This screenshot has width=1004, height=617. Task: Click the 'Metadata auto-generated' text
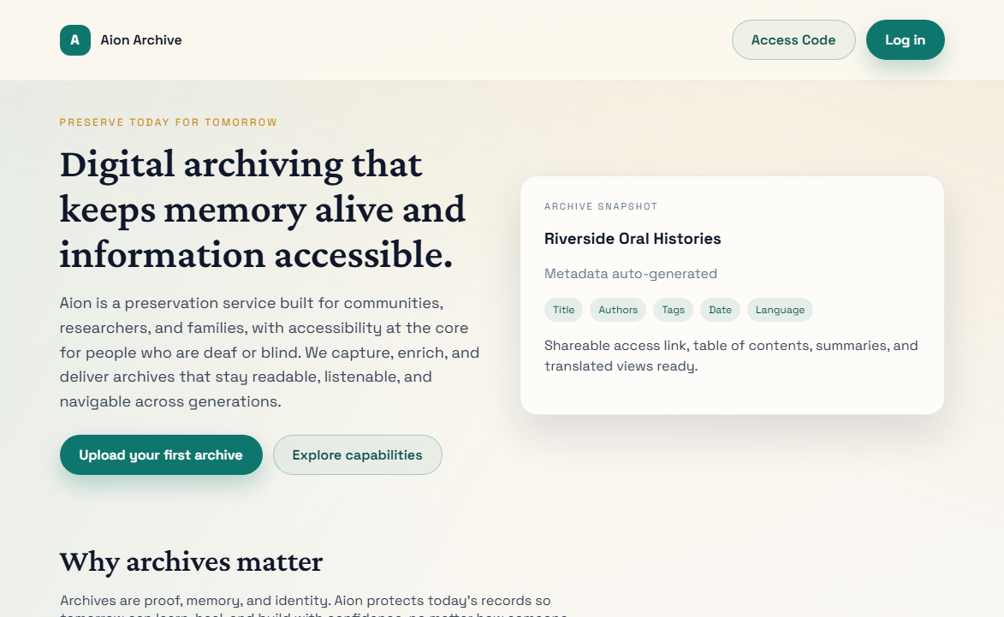point(631,274)
